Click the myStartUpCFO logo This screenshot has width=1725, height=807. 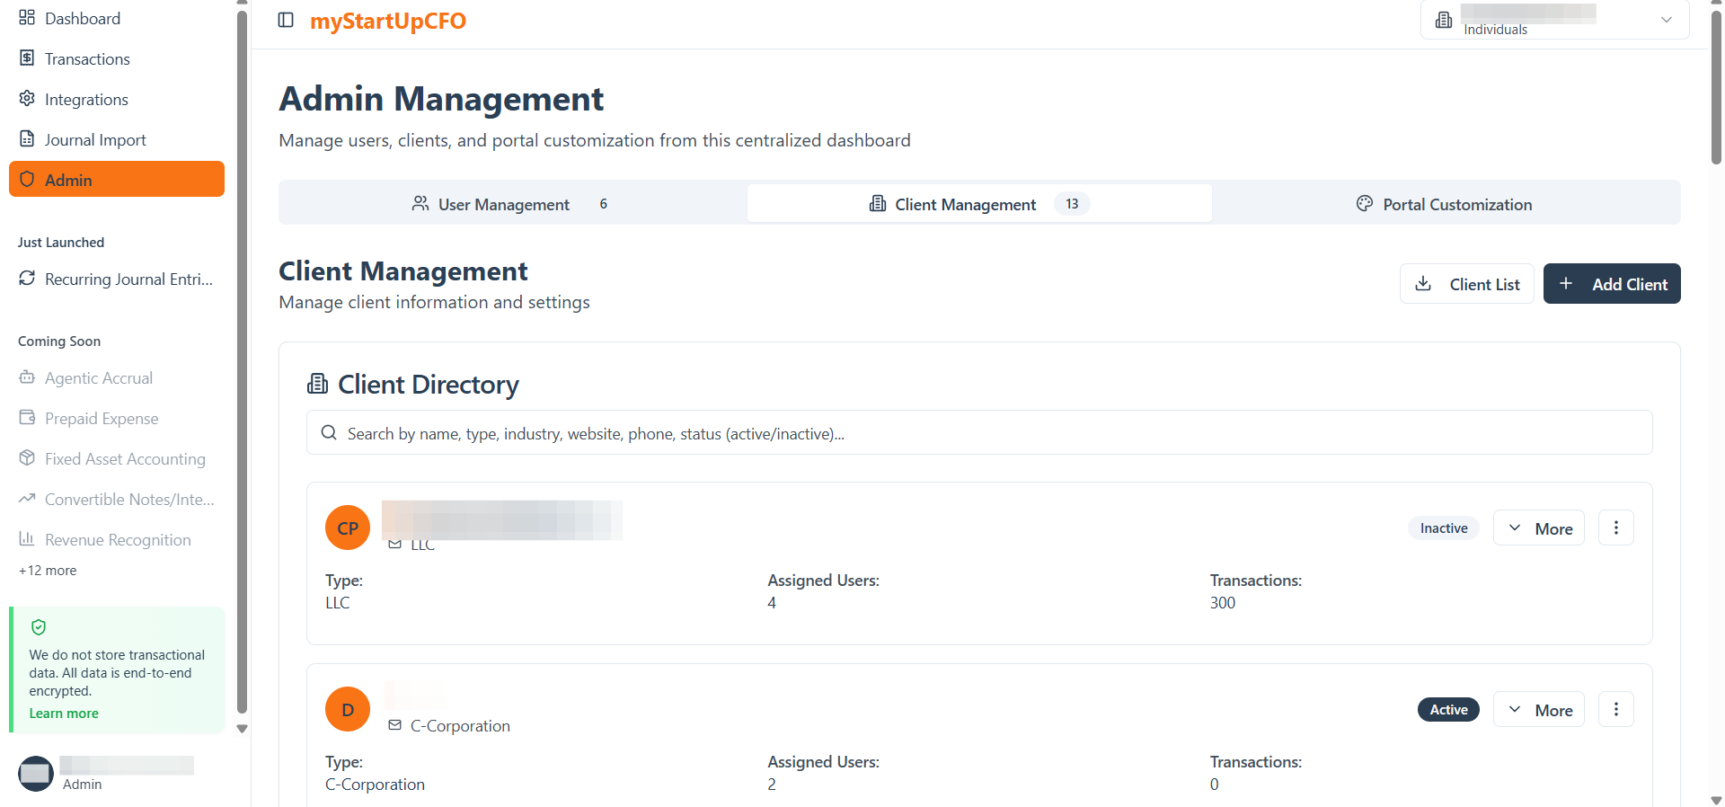pyautogui.click(x=388, y=21)
